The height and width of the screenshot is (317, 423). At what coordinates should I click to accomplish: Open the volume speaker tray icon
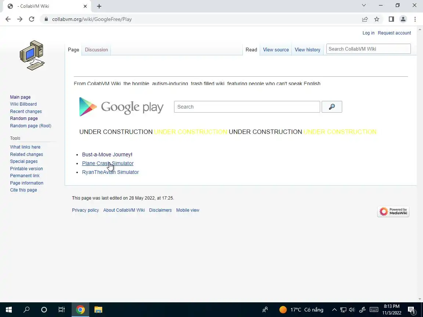pyautogui.click(x=352, y=310)
